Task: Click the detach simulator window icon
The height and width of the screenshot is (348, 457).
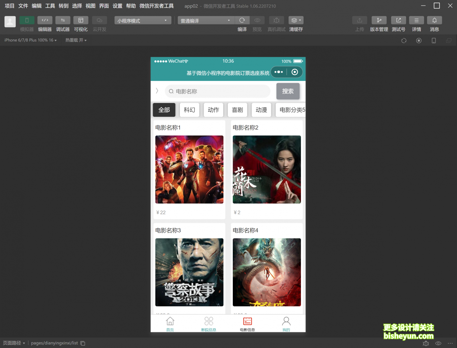Action: 449,40
